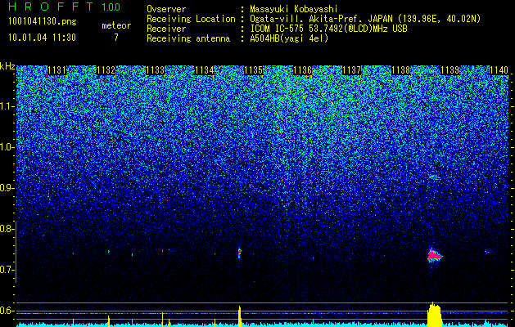Image resolution: width=515 pixels, height=327 pixels.
Task: Click the observer name Masayuki Kobayashi
Action: pos(294,9)
